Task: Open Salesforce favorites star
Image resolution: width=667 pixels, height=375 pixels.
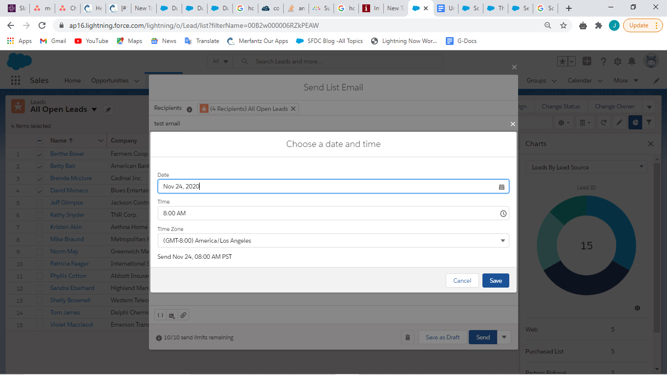Action: (x=563, y=62)
